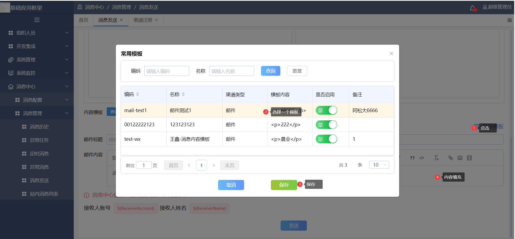Click the ${ReceiverName} variable tag
The height and width of the screenshot is (239, 515).
[x=209, y=208]
